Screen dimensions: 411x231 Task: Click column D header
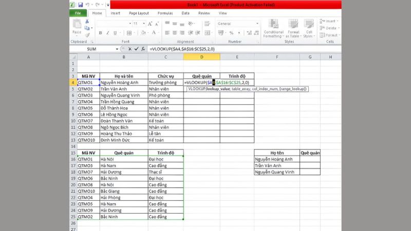[x=201, y=57]
